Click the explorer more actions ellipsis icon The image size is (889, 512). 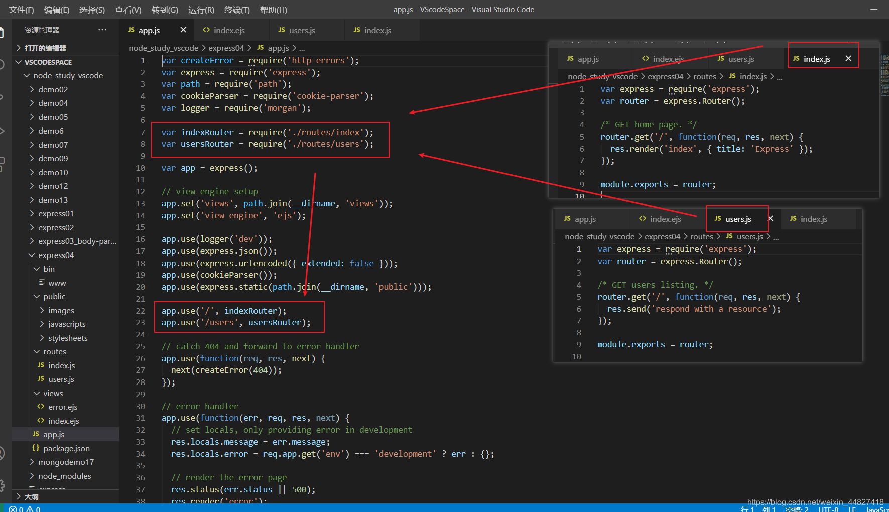click(102, 30)
